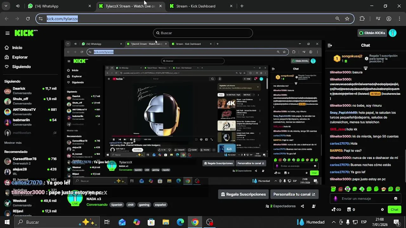The height and width of the screenshot is (228, 406).
Task: Click Regala Suscripciones button
Action: [243, 194]
